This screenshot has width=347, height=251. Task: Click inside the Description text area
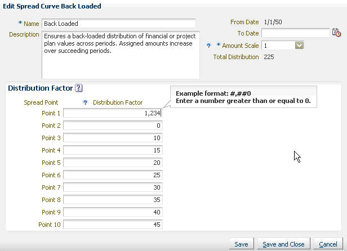(121, 55)
